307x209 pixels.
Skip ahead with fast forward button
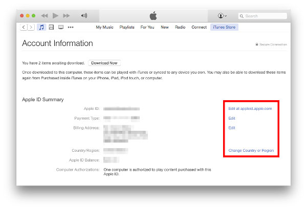coord(66,16)
